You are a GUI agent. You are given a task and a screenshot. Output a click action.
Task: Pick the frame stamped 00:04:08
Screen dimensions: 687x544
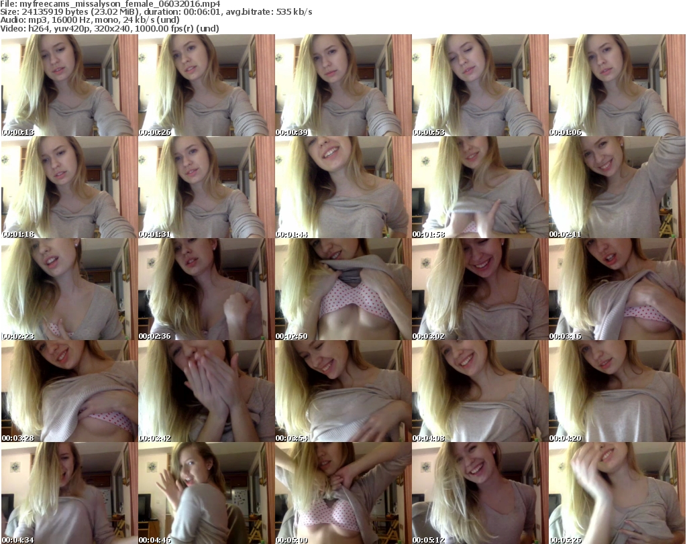[x=480, y=391]
